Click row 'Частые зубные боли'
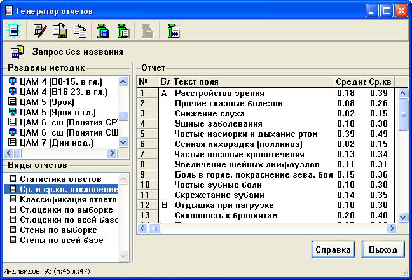Viewport: 412px width, 280px height. [265, 185]
